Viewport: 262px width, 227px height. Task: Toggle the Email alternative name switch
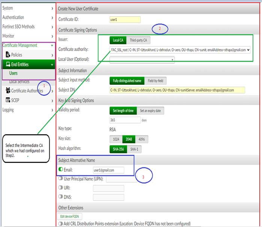(x=61, y=170)
